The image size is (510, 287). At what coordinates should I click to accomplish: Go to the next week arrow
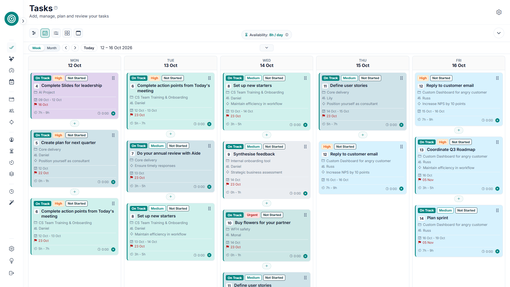75,48
